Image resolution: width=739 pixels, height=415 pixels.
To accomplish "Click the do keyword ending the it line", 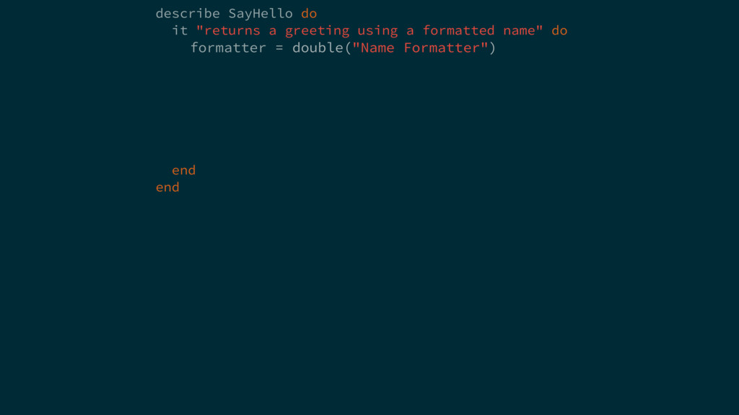I will pos(559,30).
